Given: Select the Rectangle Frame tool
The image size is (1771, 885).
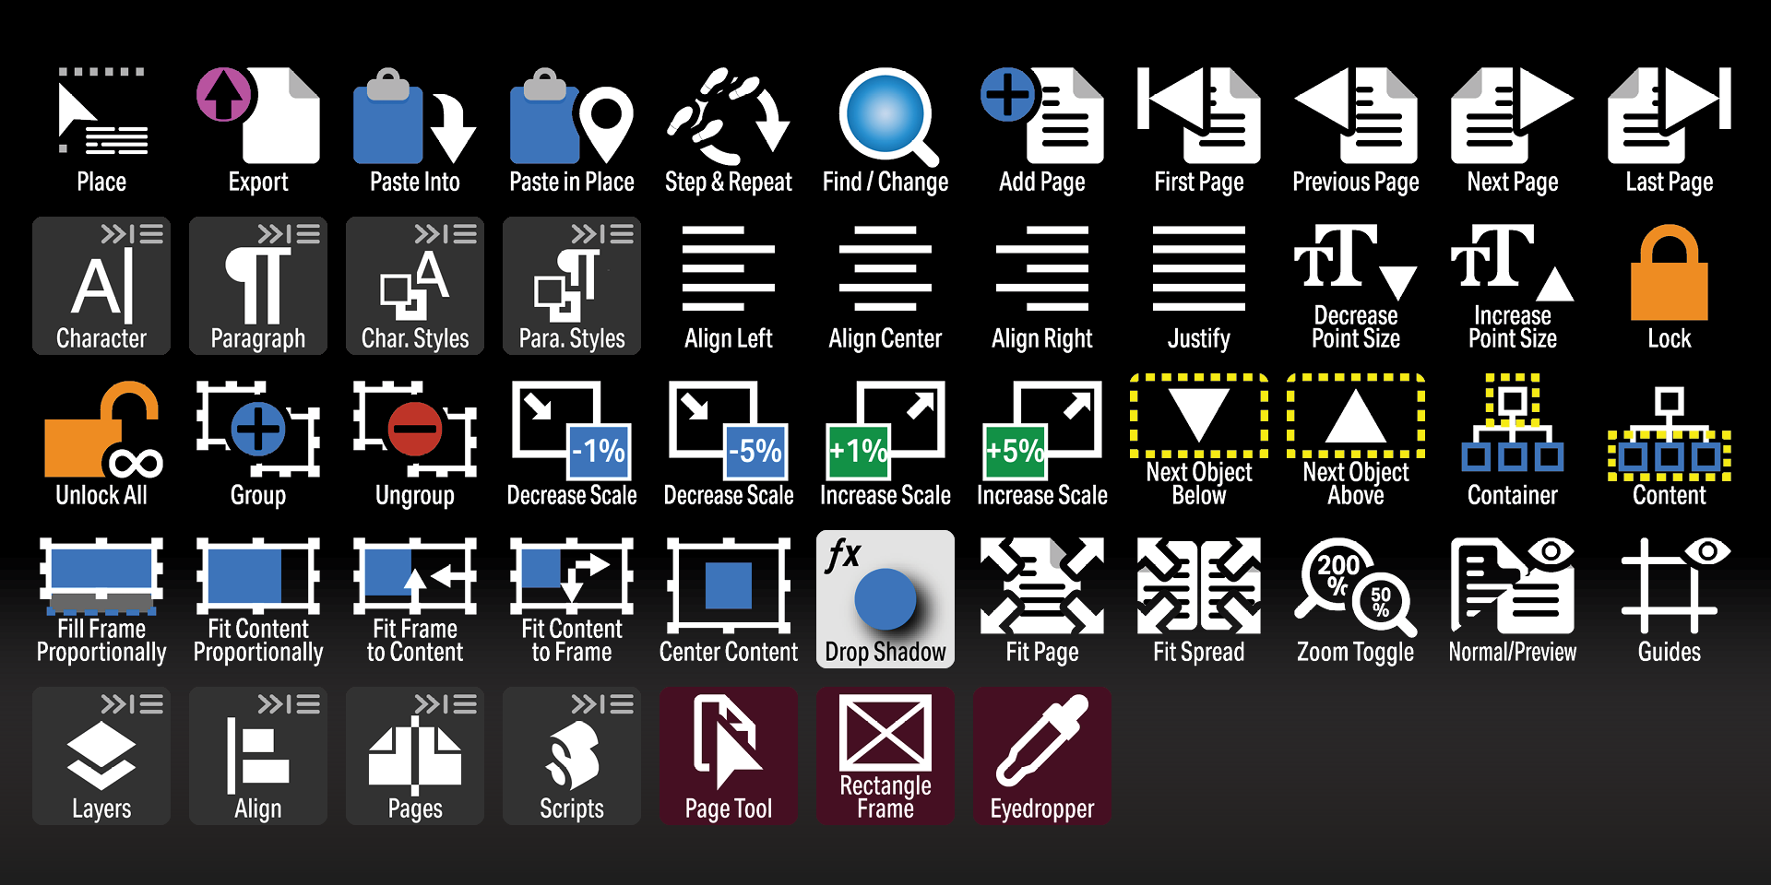Looking at the screenshot, I should tap(885, 756).
